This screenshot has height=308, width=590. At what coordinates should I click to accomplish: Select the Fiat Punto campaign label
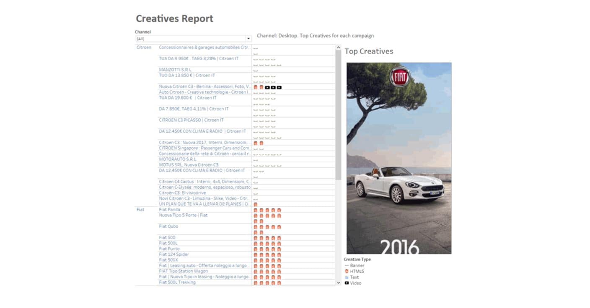click(x=169, y=249)
